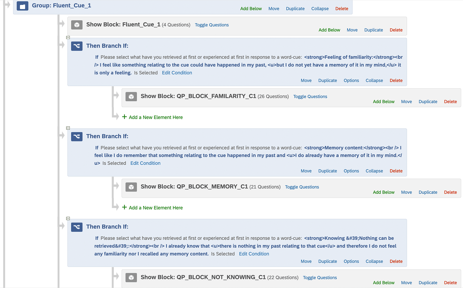Duplicate the Knowing Nothing retrieved branch

pyautogui.click(x=327, y=261)
